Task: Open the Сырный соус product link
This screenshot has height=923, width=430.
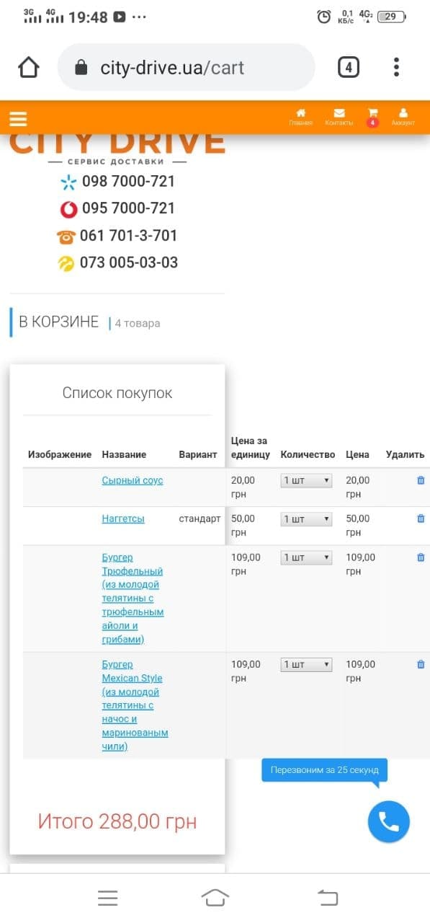Action: tap(133, 480)
